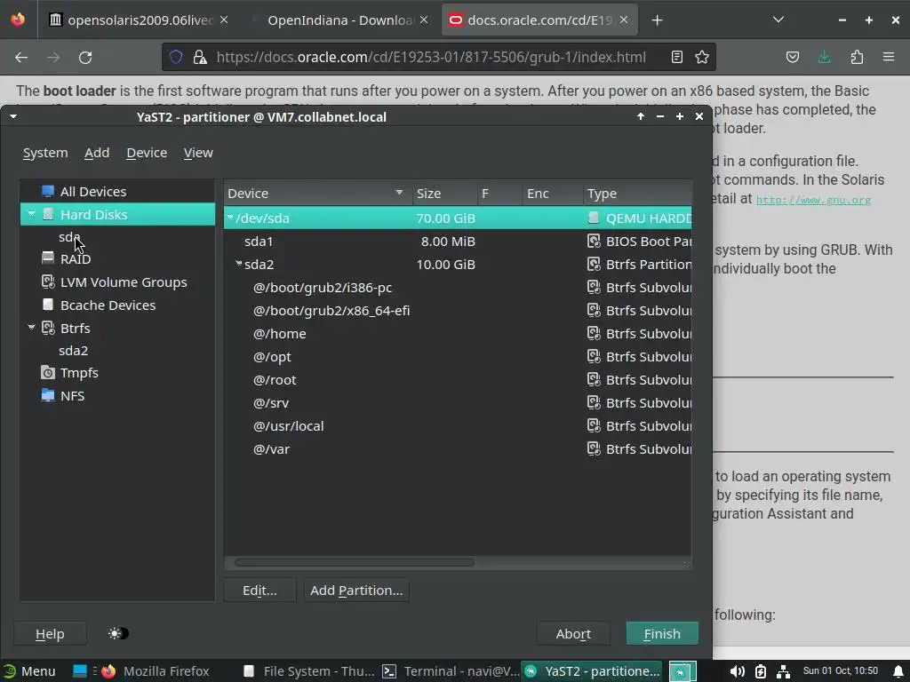
Task: Click the shield tracking protection icon
Action: click(x=176, y=57)
